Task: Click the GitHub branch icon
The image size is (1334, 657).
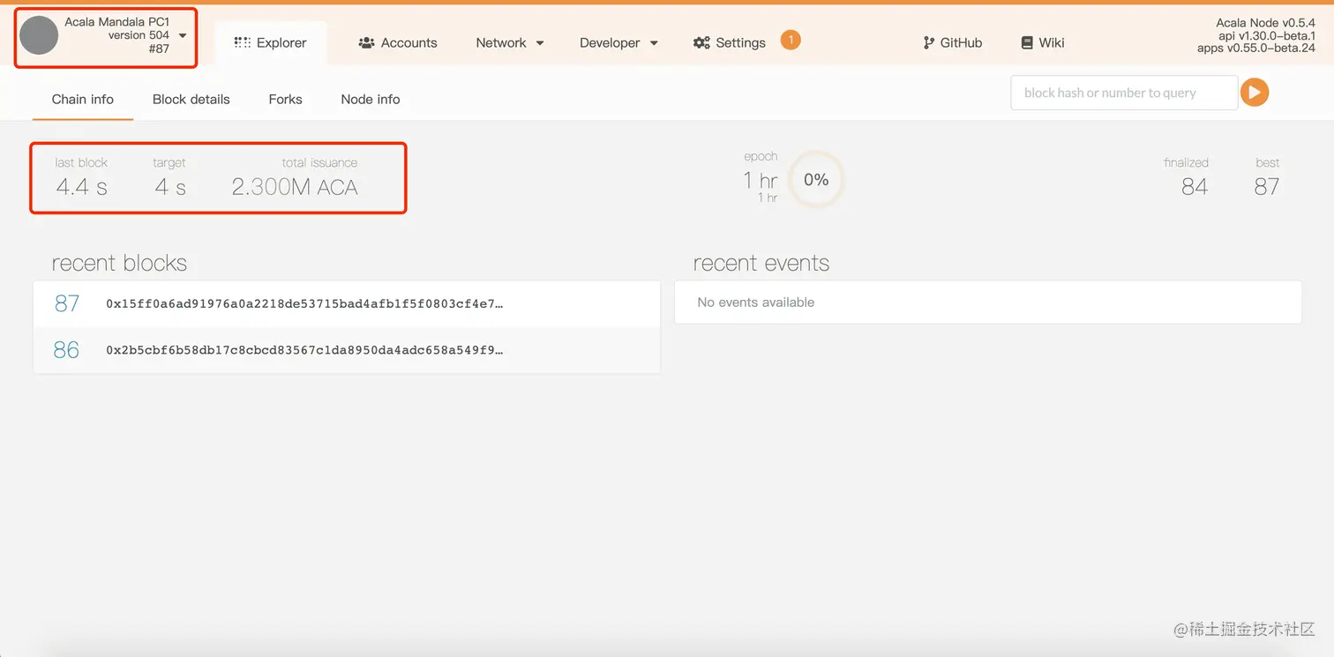Action: pos(929,42)
